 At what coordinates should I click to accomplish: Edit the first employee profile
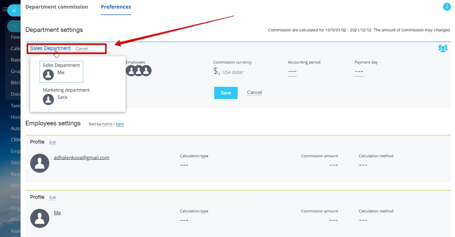53,142
